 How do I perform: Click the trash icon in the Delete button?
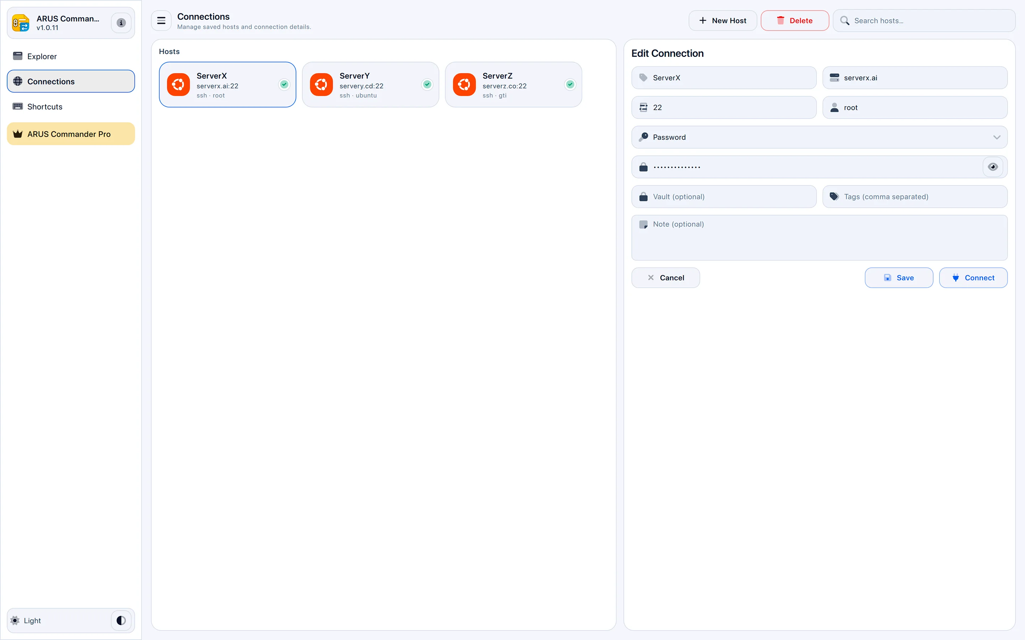pos(780,20)
